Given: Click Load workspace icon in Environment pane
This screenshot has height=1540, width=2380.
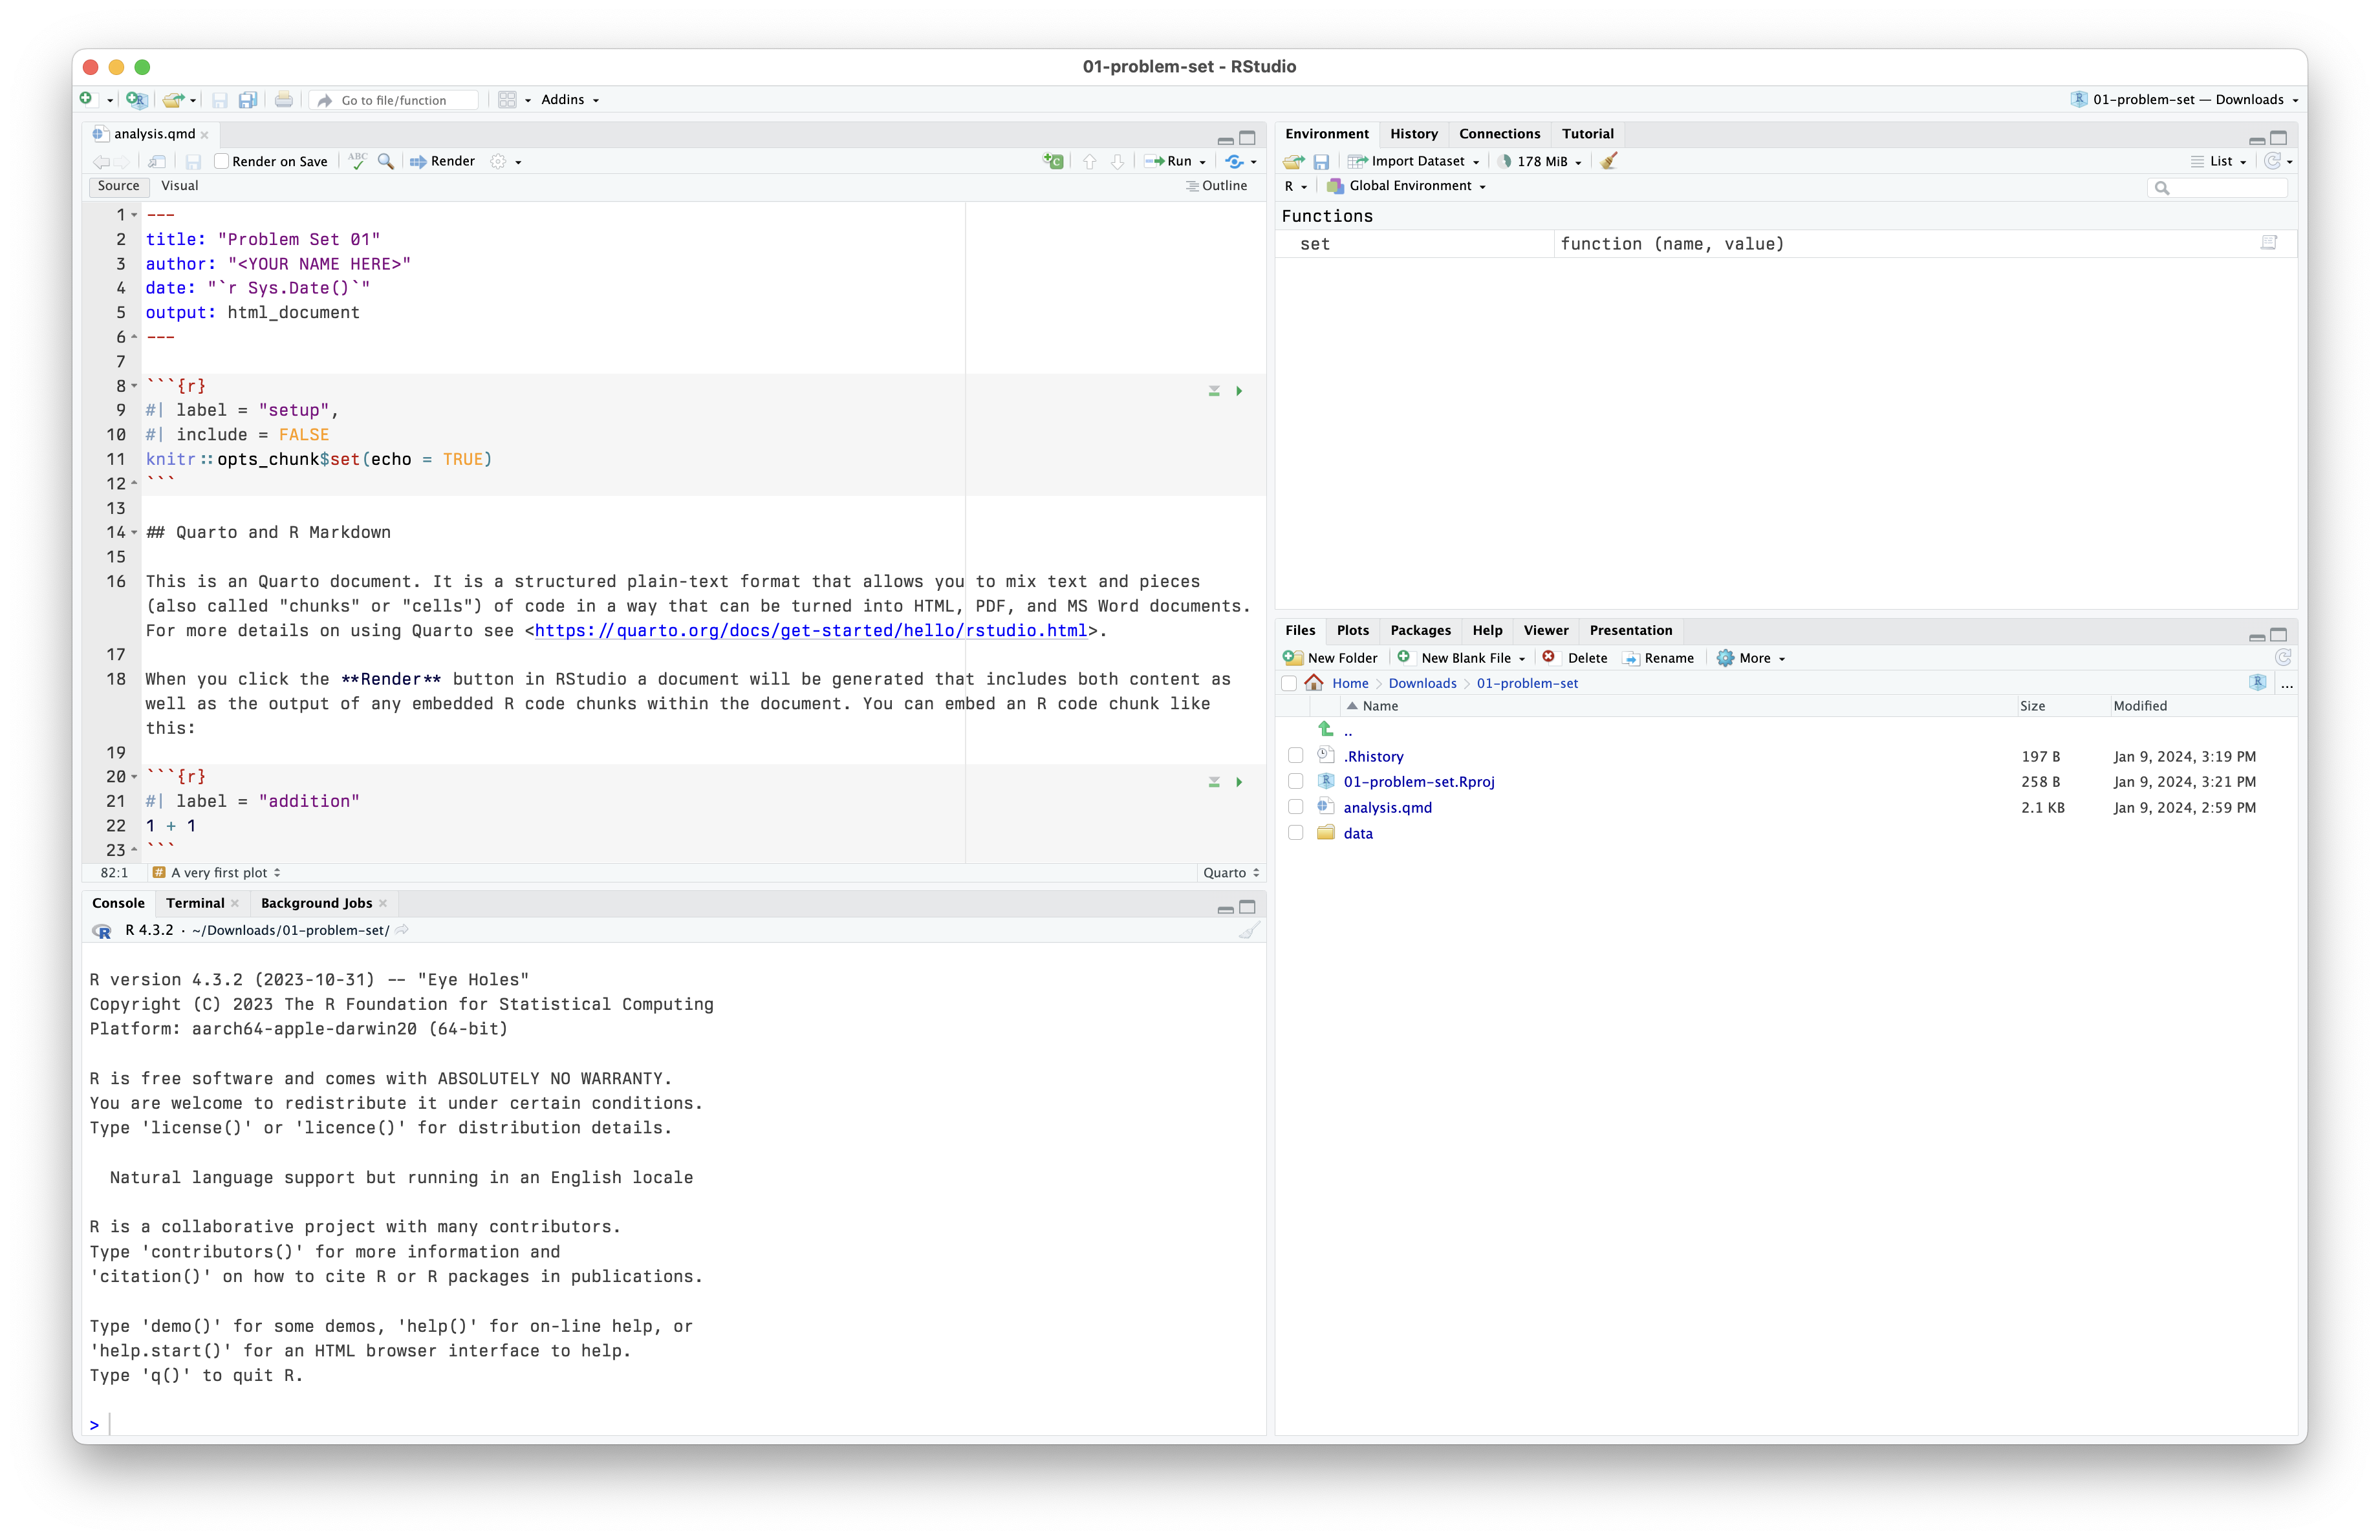Looking at the screenshot, I should 1294,161.
